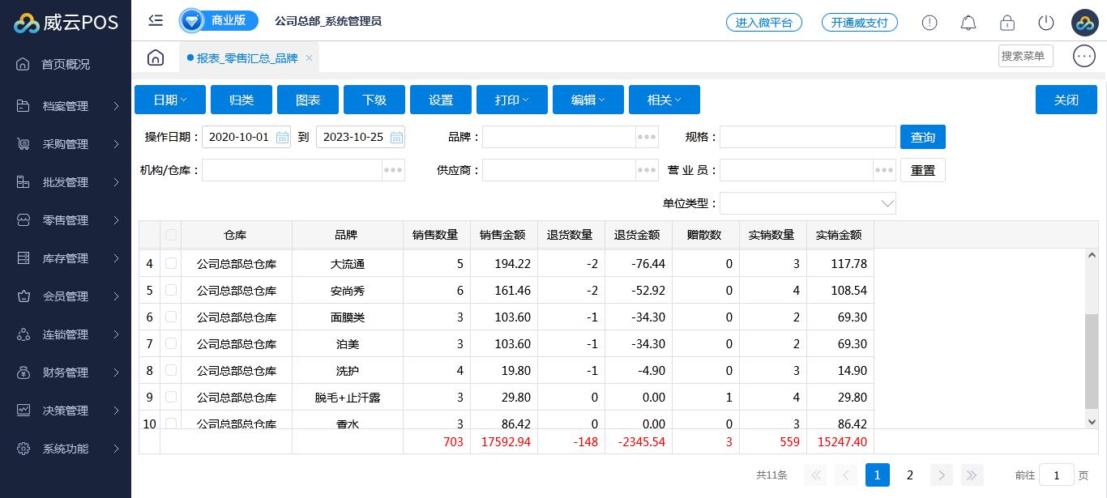Go to page 2 in pagination

910,475
